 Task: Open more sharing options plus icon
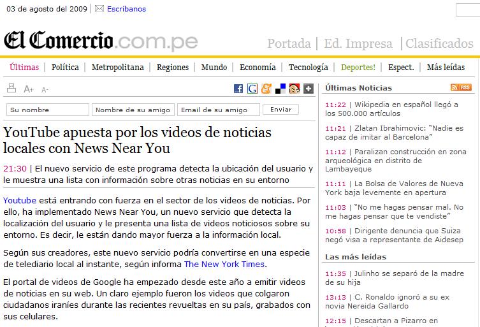coord(309,89)
